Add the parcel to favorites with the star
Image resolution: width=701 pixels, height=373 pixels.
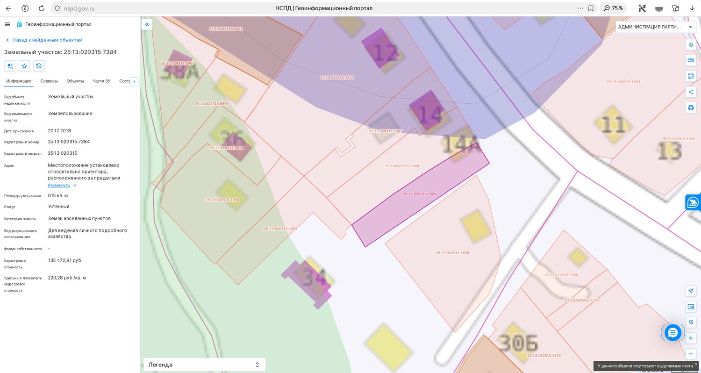tap(24, 66)
